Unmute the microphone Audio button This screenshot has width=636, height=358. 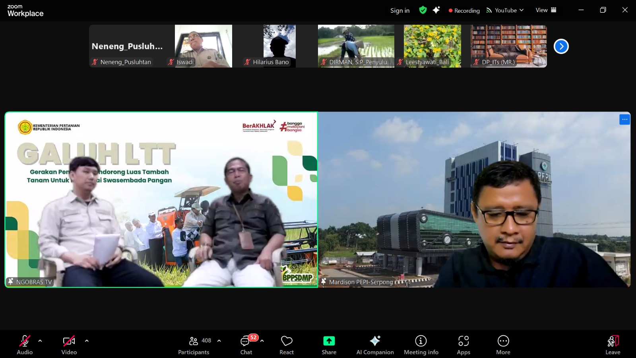coord(25,345)
